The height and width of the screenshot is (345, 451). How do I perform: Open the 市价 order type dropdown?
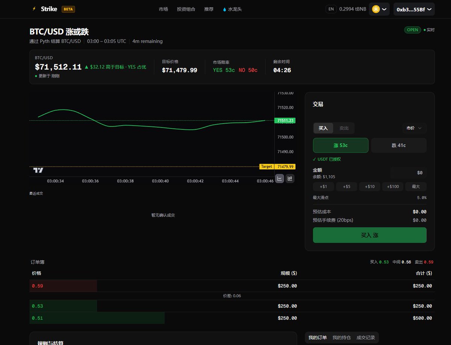pyautogui.click(x=414, y=128)
